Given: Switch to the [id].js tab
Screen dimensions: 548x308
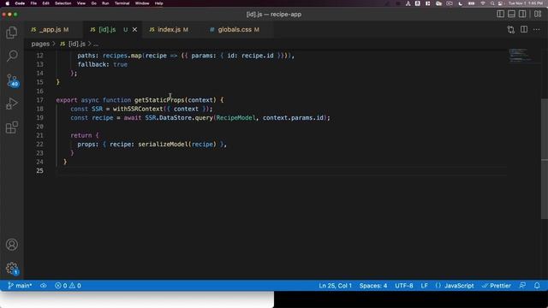Looking at the screenshot, I should pyautogui.click(x=107, y=30).
